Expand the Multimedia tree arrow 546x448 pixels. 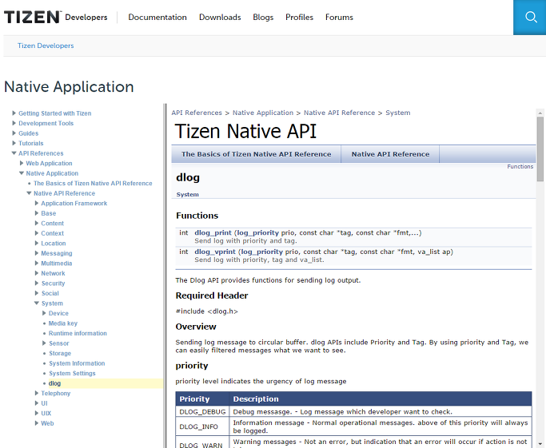37,264
